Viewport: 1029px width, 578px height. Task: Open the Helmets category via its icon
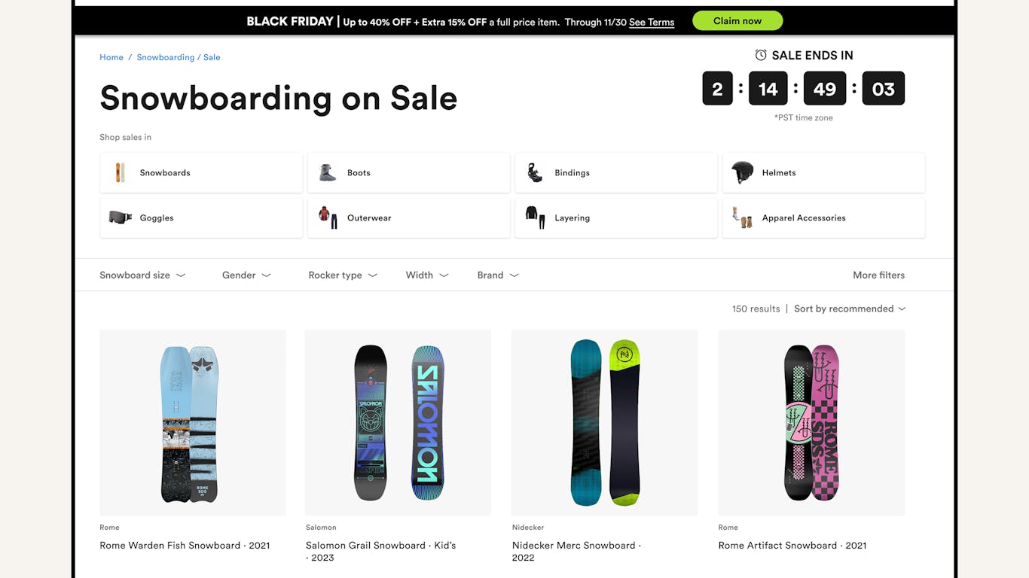point(742,172)
